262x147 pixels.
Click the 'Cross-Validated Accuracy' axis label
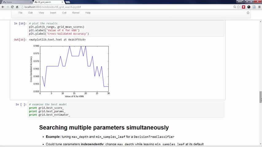31,69
